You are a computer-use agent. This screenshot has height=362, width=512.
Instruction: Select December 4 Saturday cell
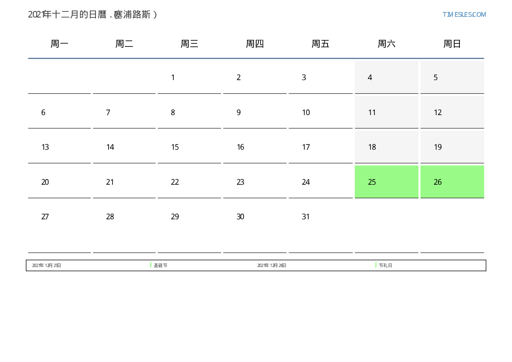click(386, 77)
